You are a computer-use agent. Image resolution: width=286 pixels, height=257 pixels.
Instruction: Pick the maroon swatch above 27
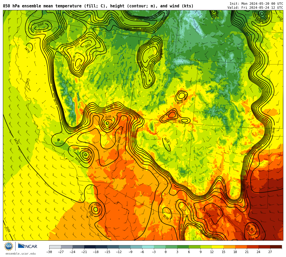click(276, 247)
